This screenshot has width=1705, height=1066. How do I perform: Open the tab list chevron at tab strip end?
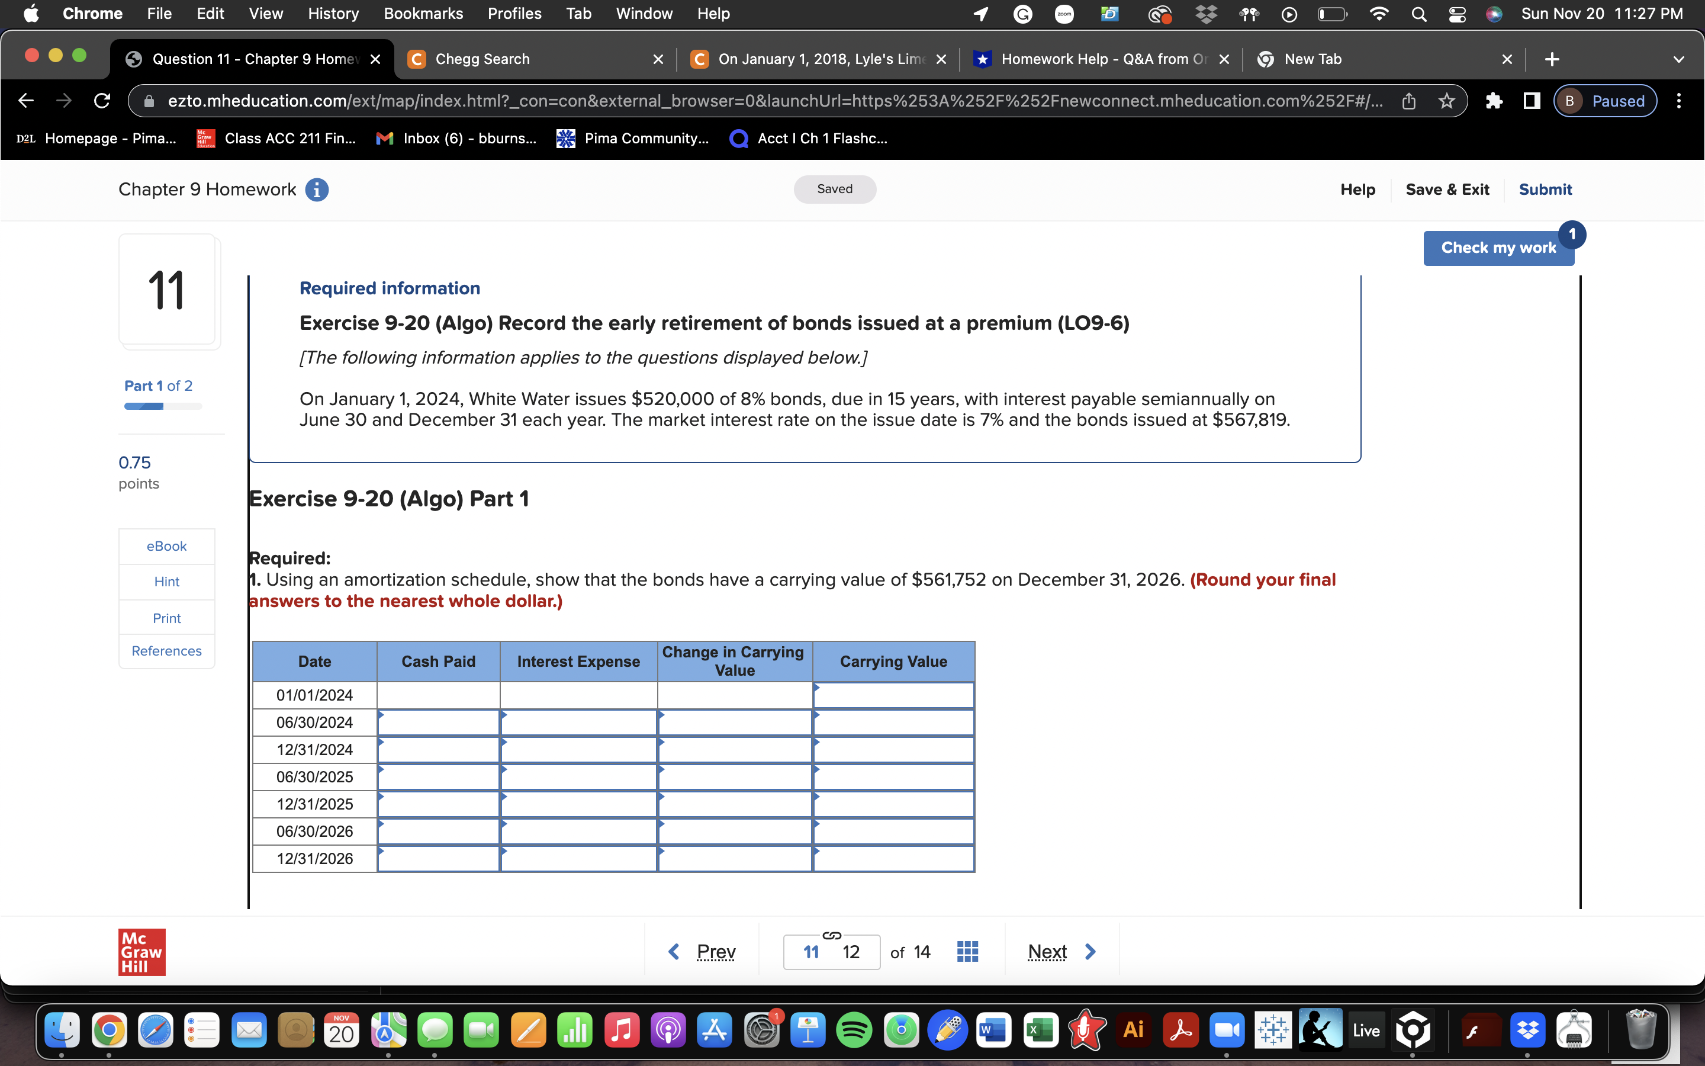pyautogui.click(x=1679, y=59)
